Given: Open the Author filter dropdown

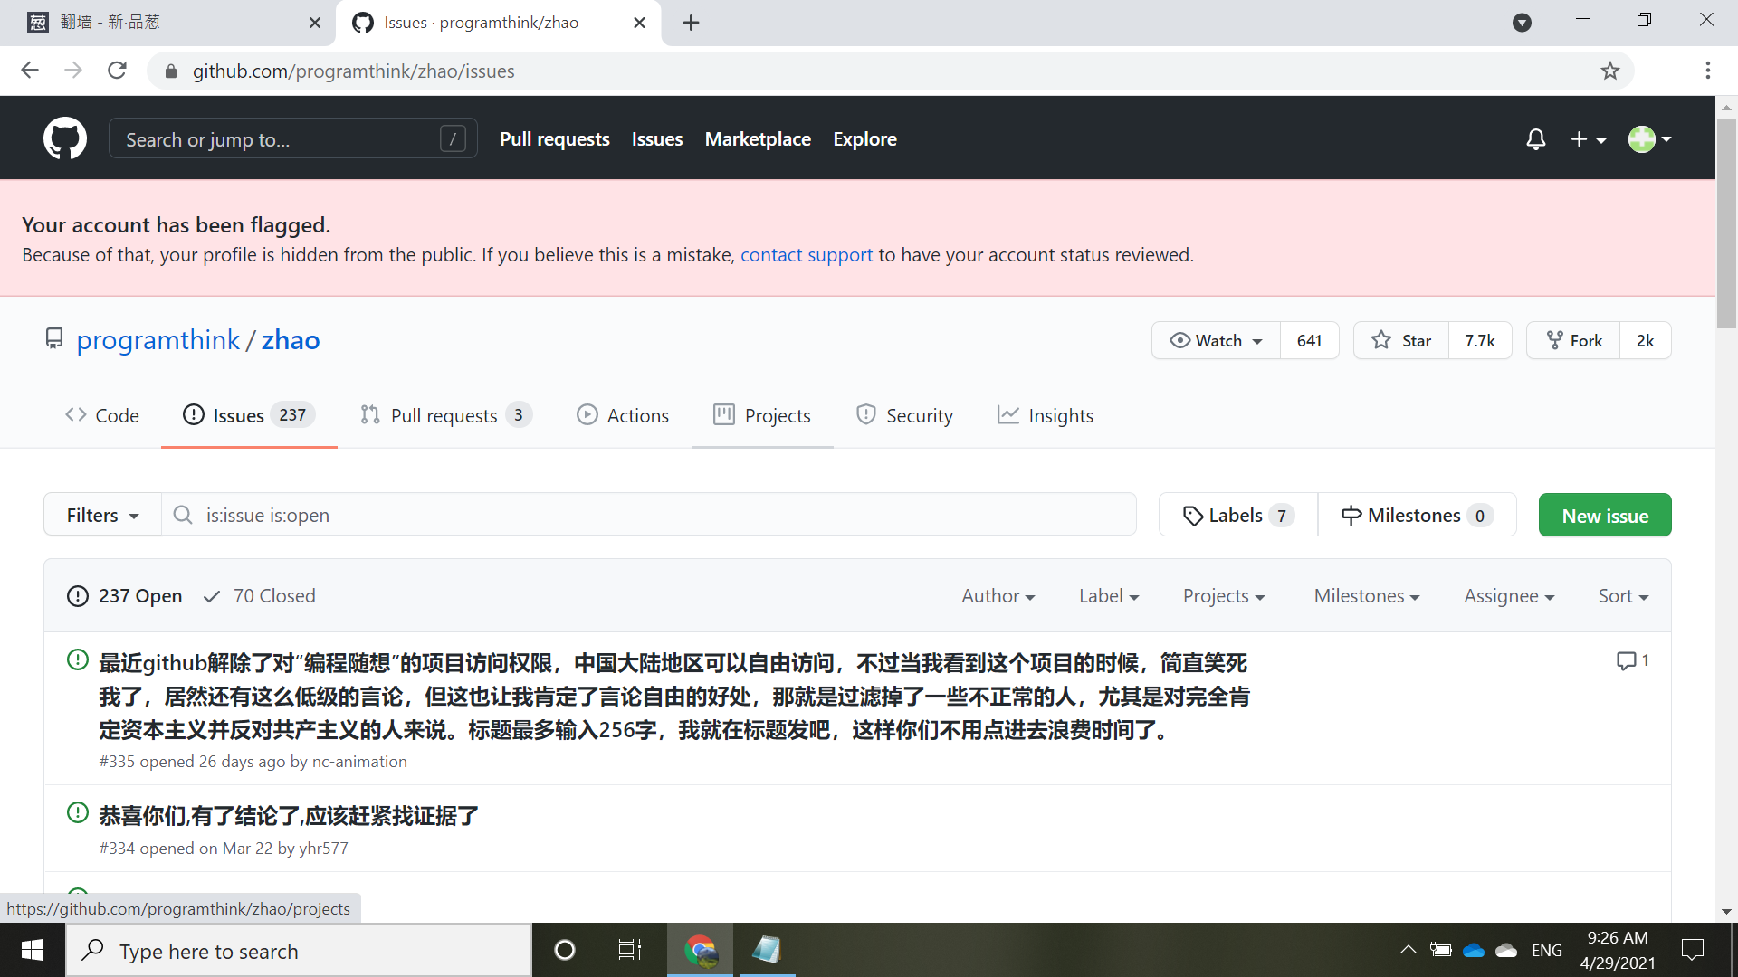Looking at the screenshot, I should click(x=998, y=596).
